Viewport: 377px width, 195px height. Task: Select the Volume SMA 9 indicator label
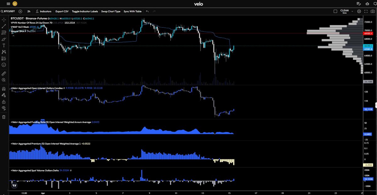pyautogui.click(x=19, y=31)
